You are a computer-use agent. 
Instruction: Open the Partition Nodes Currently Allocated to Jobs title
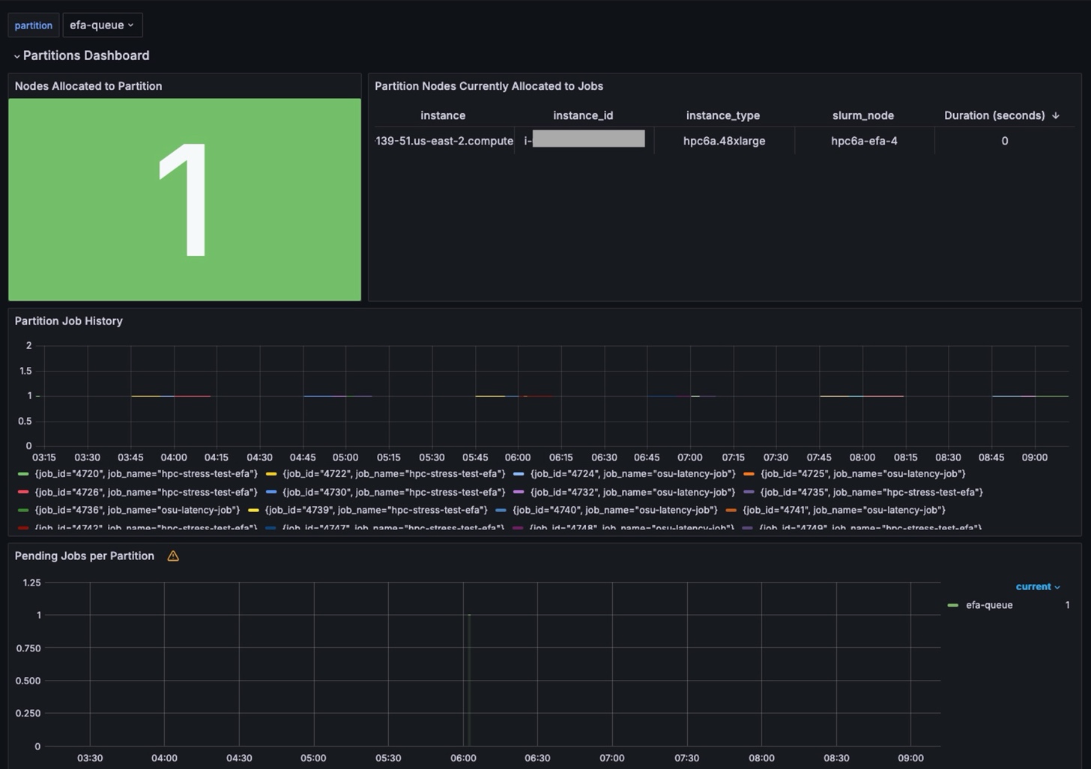[x=489, y=86]
